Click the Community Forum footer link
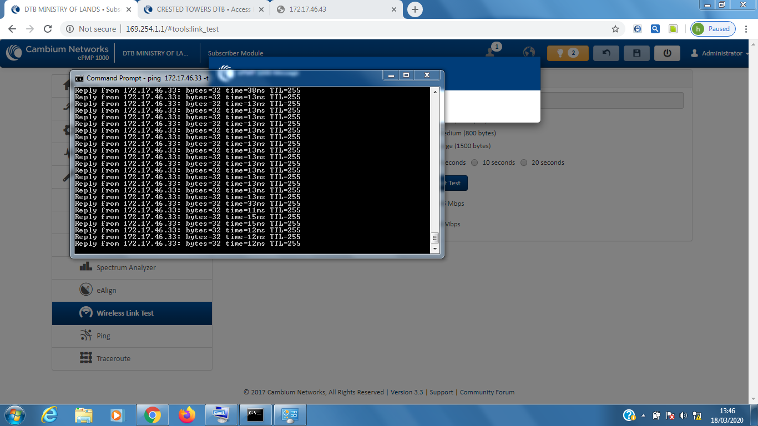The width and height of the screenshot is (758, 426). (487, 392)
